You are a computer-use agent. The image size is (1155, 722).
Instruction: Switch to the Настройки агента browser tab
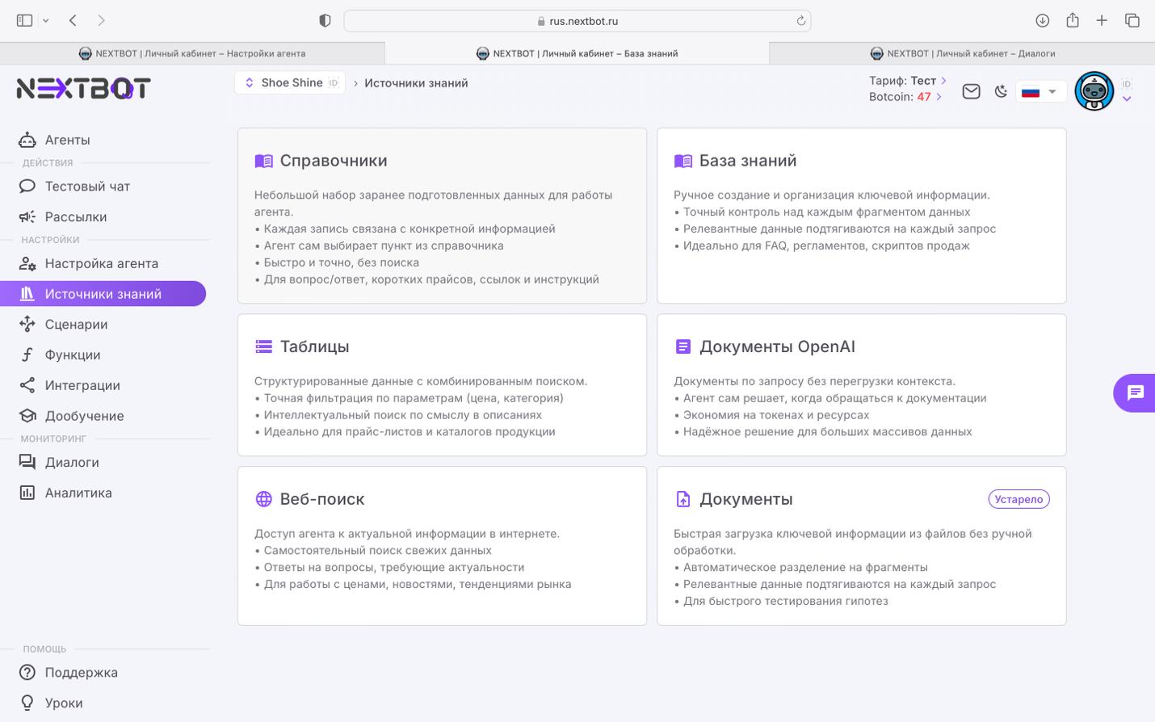[x=192, y=53]
